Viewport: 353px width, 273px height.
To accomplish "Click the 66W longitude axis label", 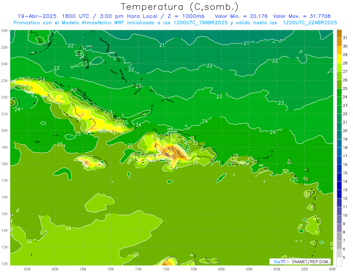I will pos(249,269).
